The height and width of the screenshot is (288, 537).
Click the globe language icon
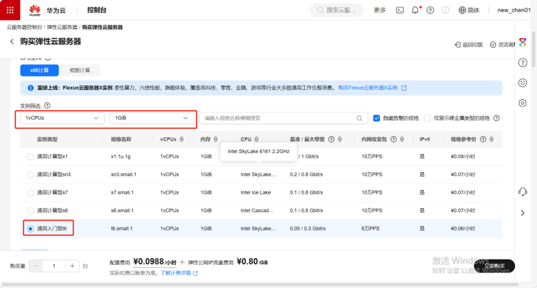pos(462,11)
